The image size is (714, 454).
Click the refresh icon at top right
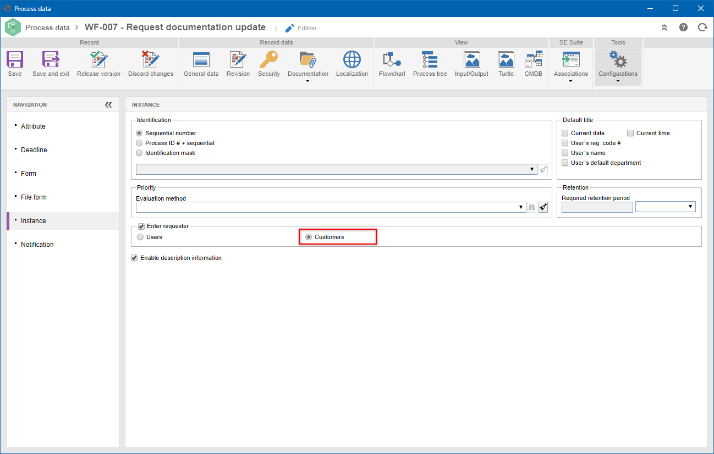click(x=702, y=27)
